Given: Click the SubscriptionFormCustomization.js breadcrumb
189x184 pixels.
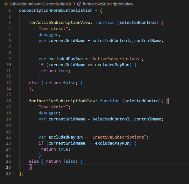Looking at the screenshot, I should point(40,4).
